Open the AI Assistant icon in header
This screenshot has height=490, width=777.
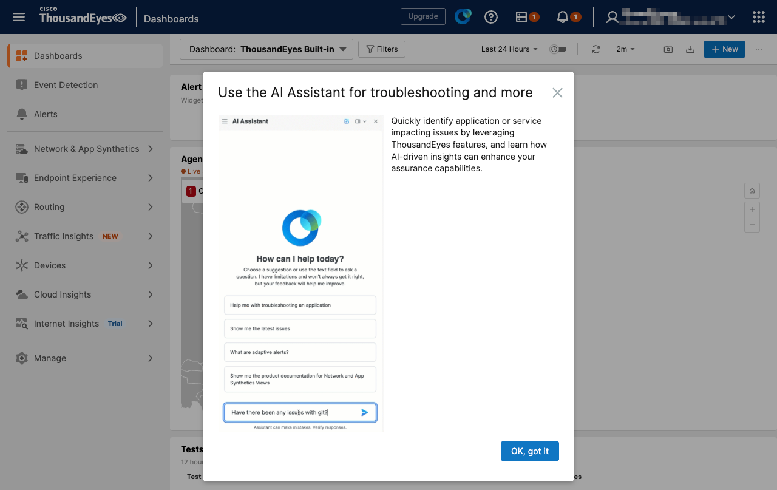[463, 16]
